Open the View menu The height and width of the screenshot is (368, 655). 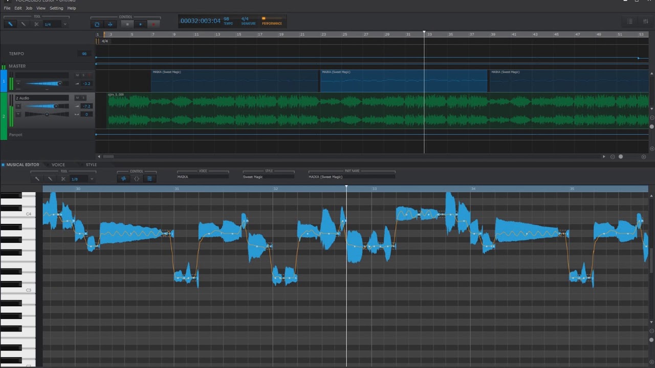41,8
